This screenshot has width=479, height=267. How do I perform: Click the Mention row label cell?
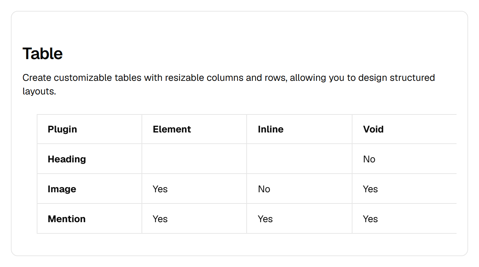tap(89, 218)
